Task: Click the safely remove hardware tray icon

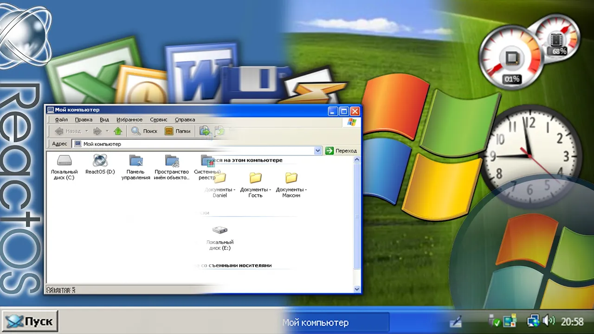Action: 494,321
